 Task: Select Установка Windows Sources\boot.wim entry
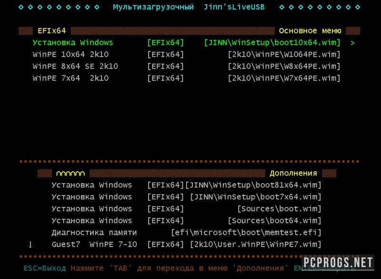click(x=186, y=209)
